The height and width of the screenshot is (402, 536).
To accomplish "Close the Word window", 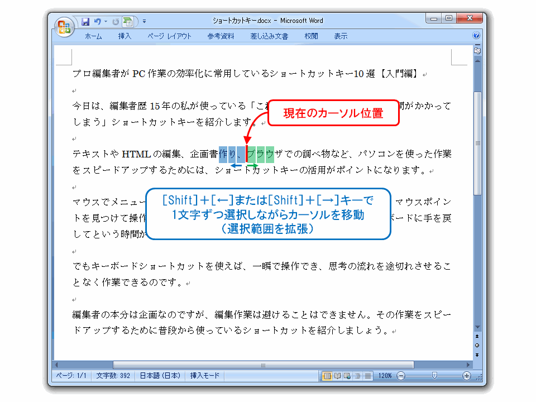I will (x=470, y=18).
